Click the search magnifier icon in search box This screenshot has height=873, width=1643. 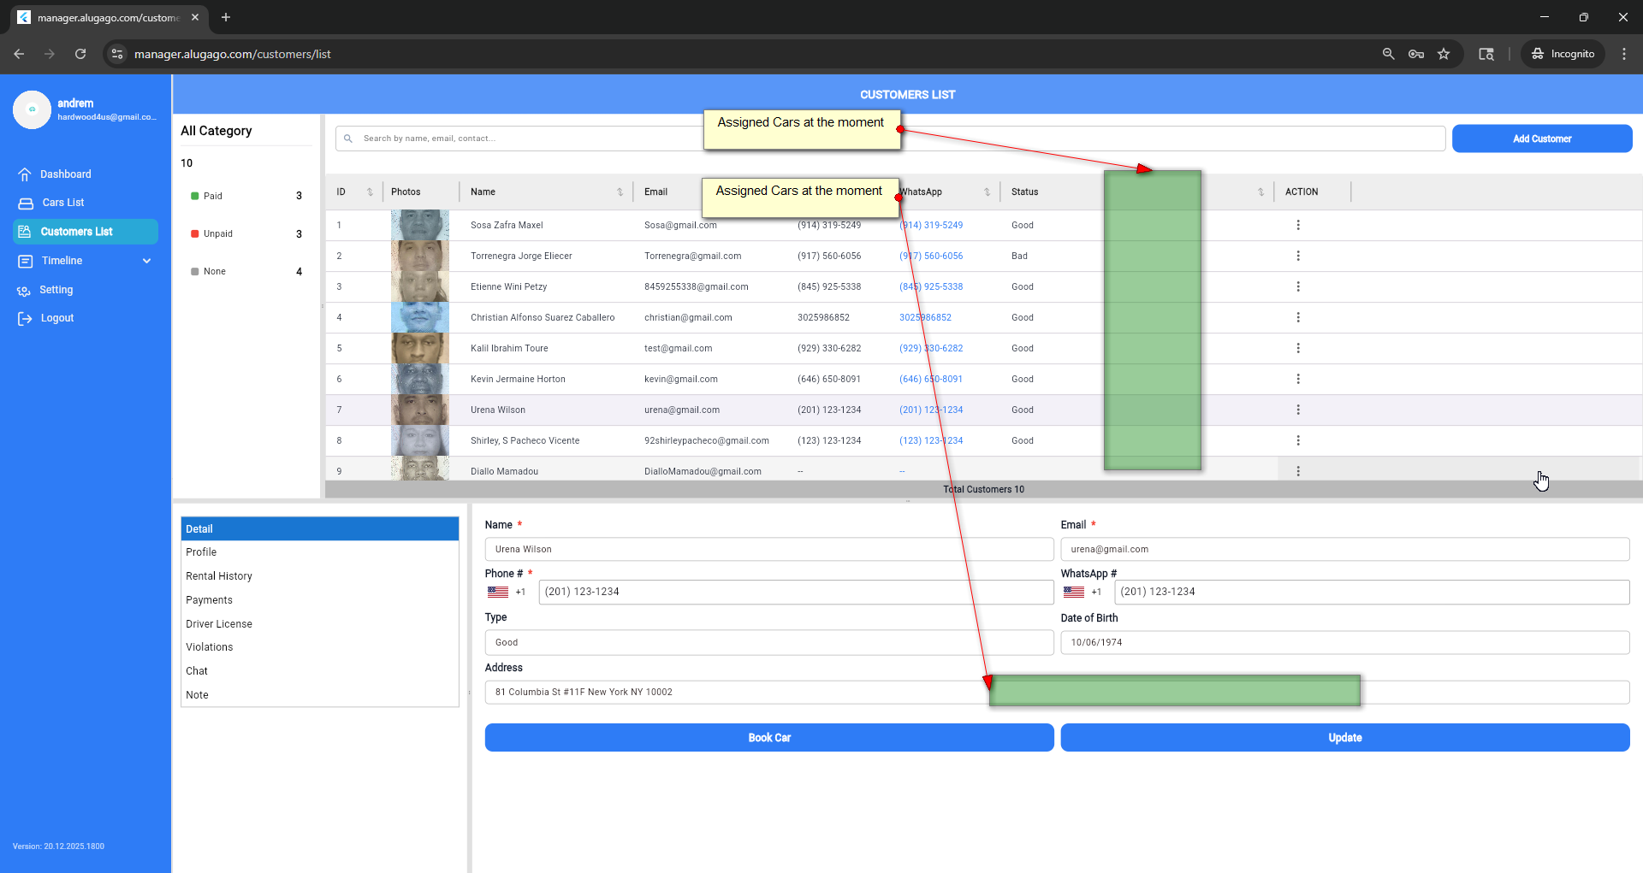(x=348, y=139)
